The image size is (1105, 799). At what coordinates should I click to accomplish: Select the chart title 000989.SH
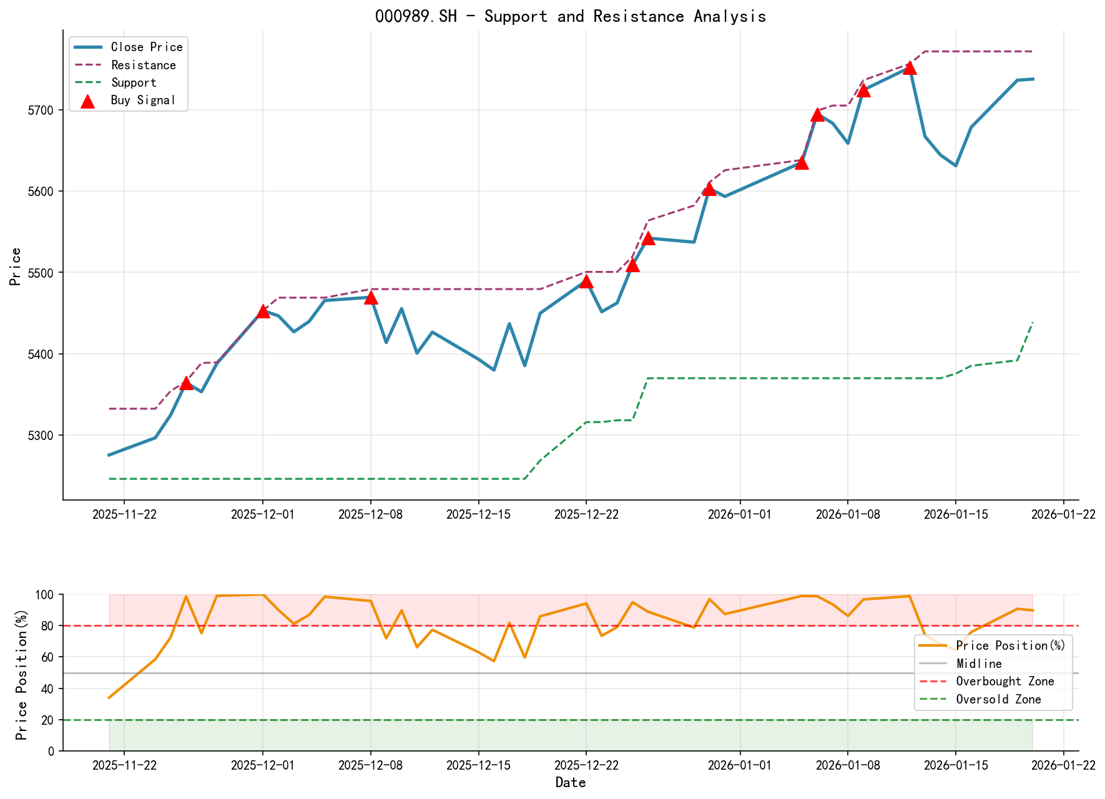(571, 16)
